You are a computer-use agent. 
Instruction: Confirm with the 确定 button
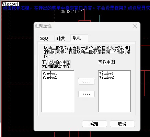[x=94, y=124]
